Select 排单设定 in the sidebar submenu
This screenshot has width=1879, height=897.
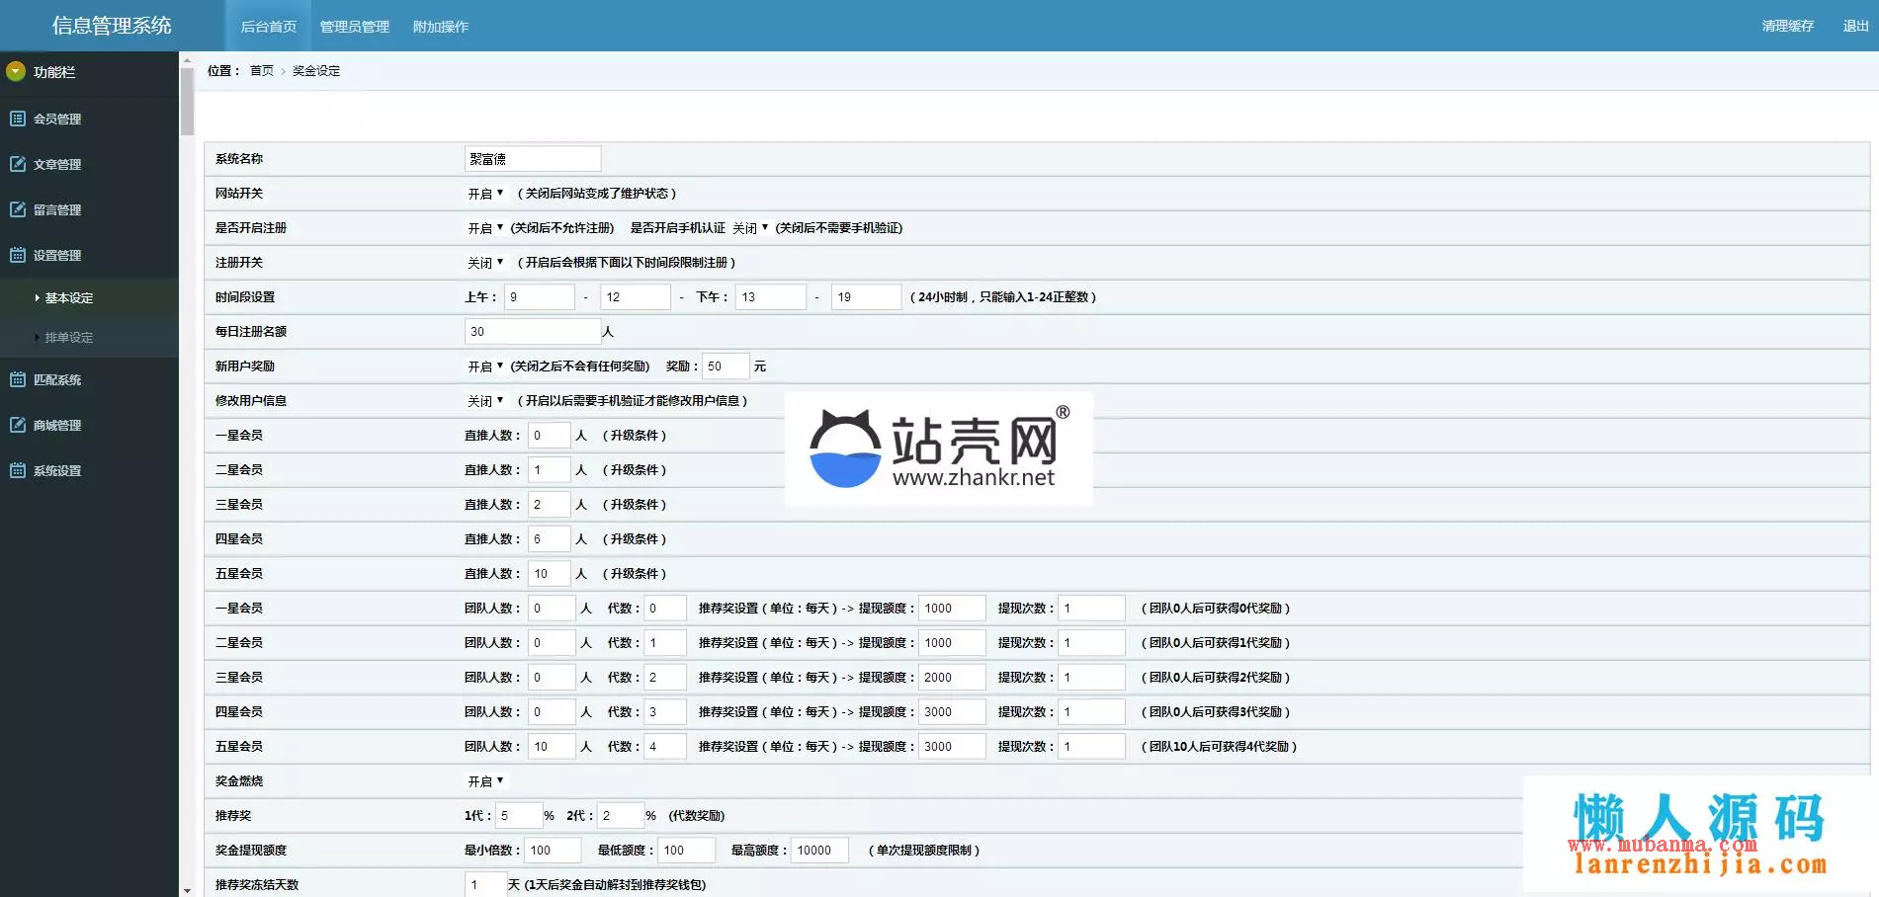69,338
